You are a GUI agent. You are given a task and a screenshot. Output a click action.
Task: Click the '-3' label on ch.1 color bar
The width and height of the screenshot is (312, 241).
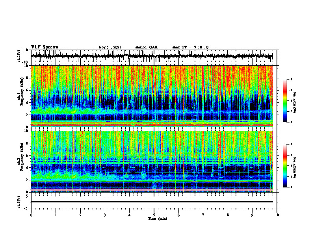point(291,80)
